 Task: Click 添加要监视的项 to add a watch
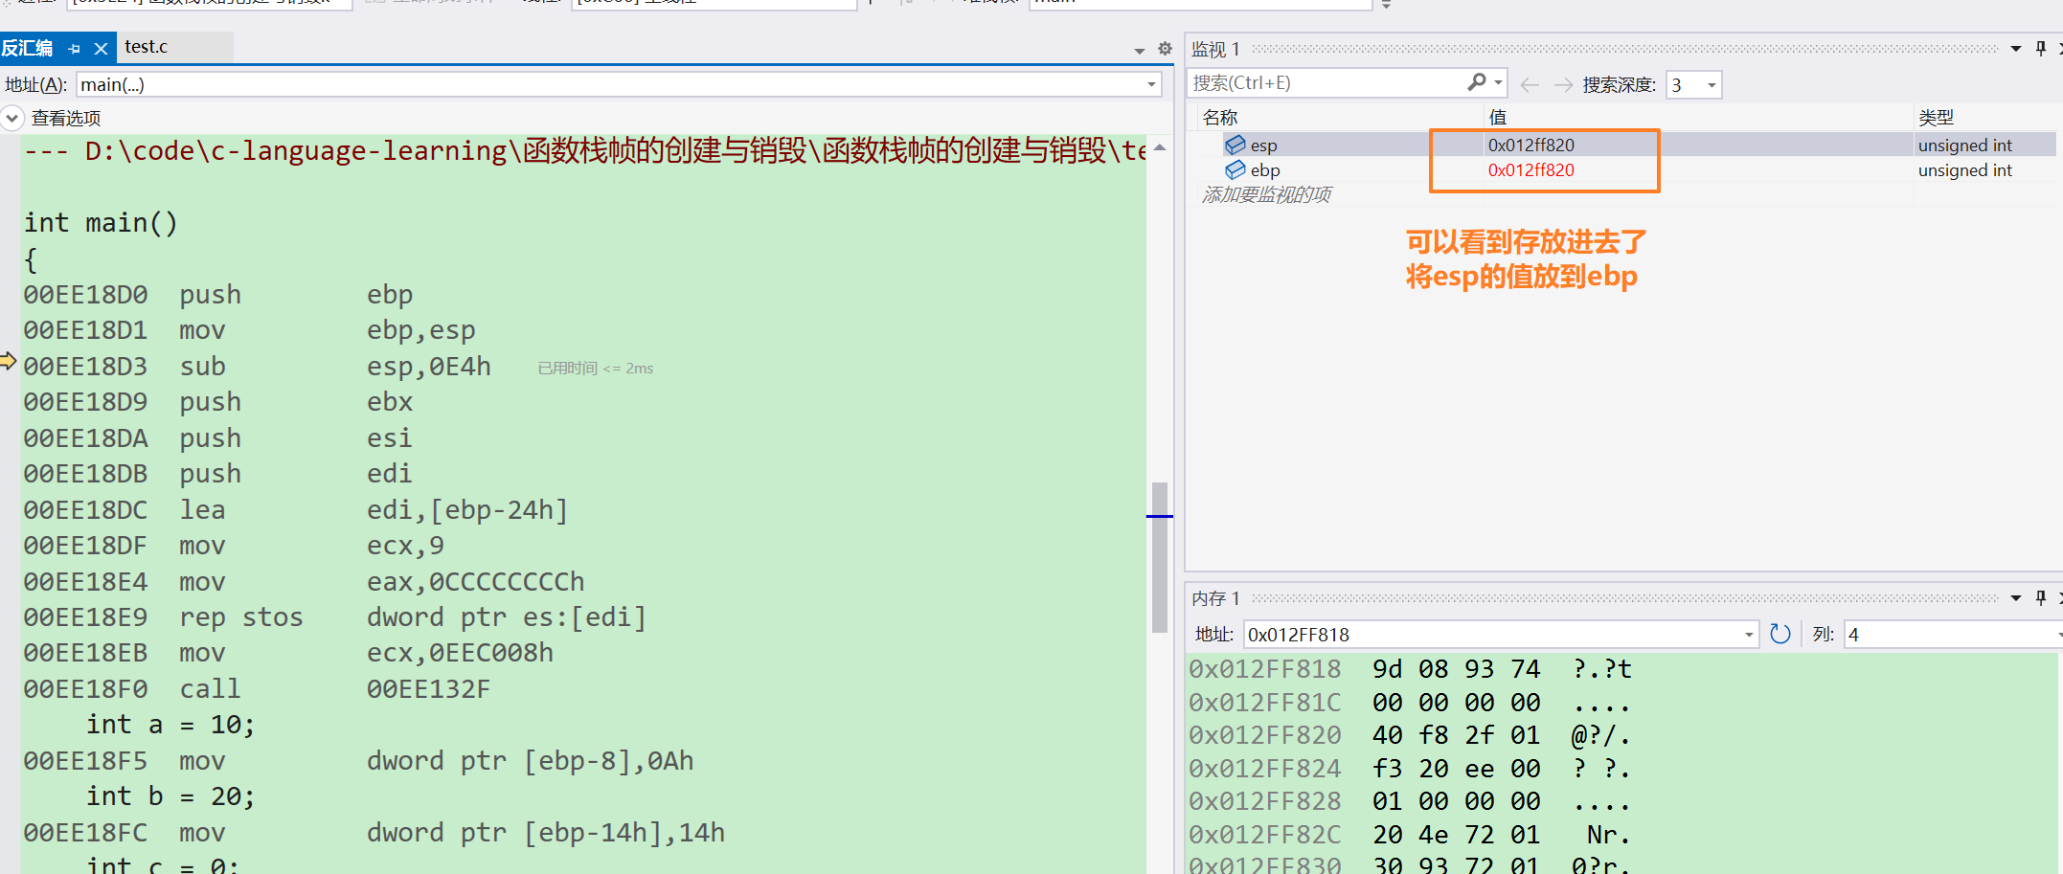point(1266,195)
